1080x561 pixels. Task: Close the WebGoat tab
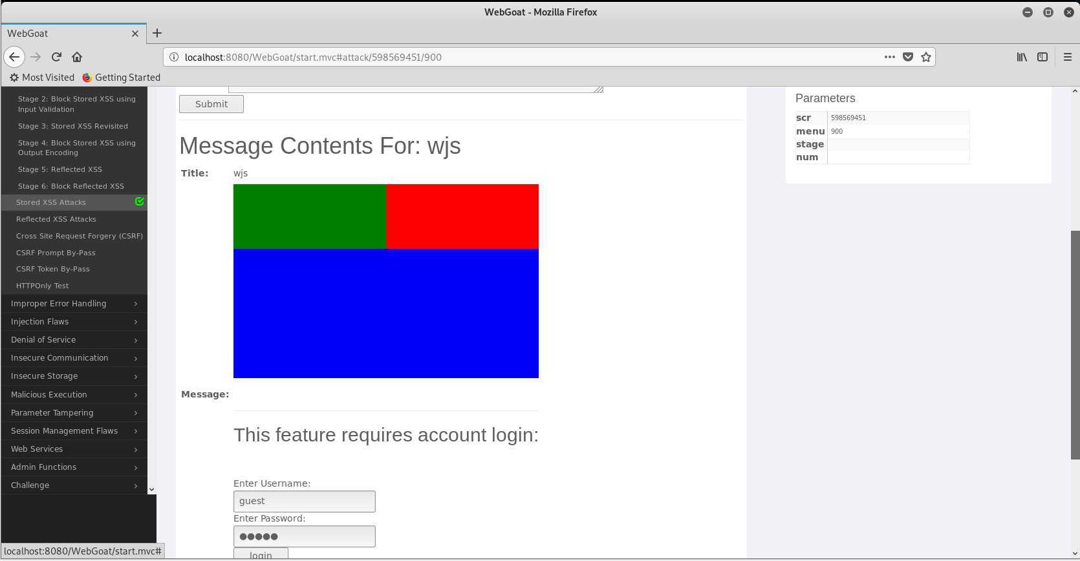tap(135, 34)
